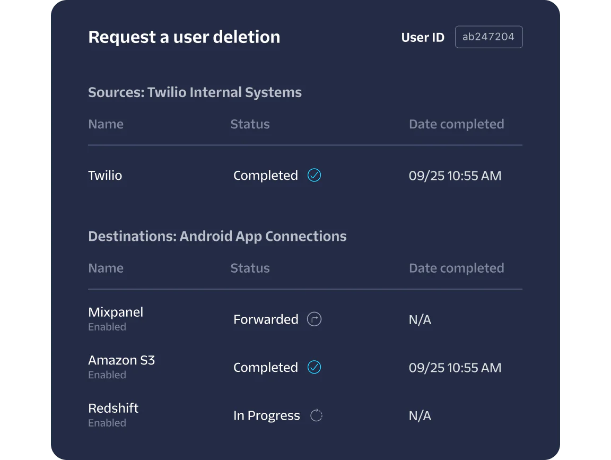Screen dimensions: 611x460
Task: Toggle the Enabled state for Mixpanel
Action: 107,327
